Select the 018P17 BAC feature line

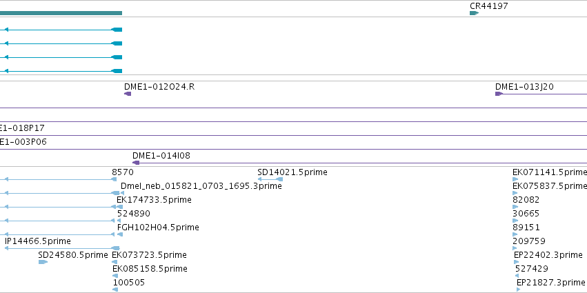[x=294, y=135]
